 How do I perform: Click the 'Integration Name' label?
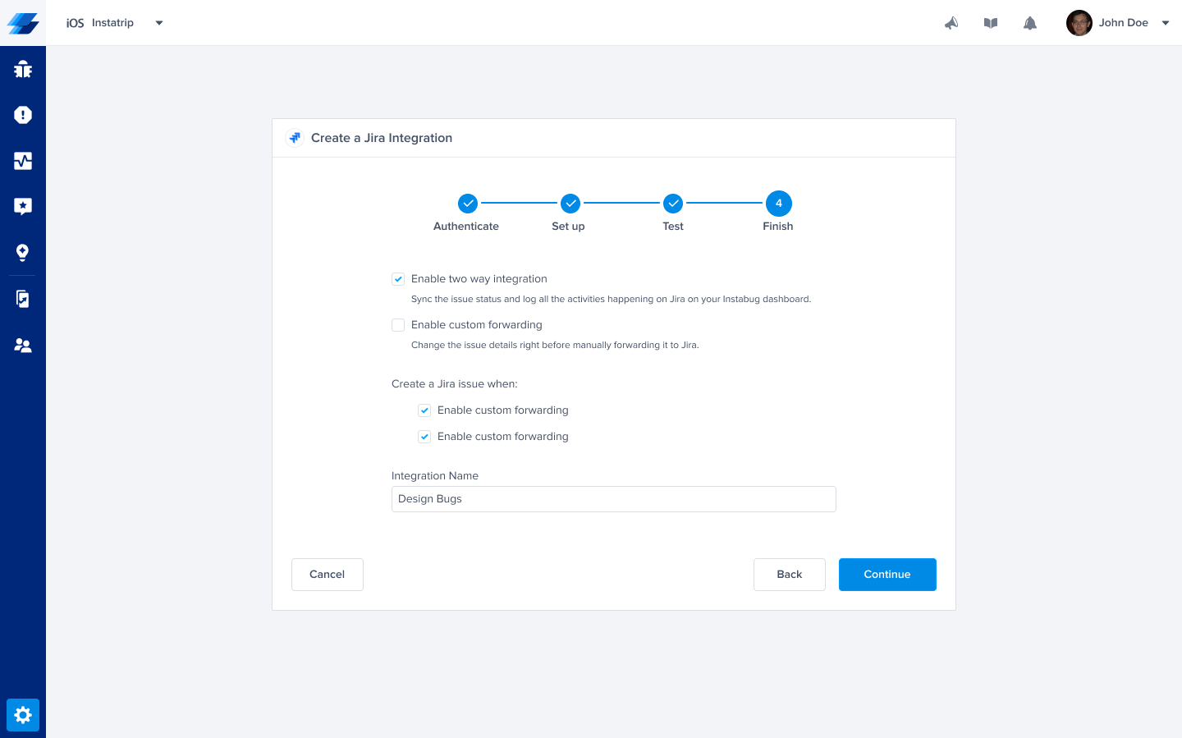(x=435, y=476)
